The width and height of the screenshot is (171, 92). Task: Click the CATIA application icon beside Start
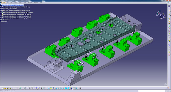coord(1,3)
